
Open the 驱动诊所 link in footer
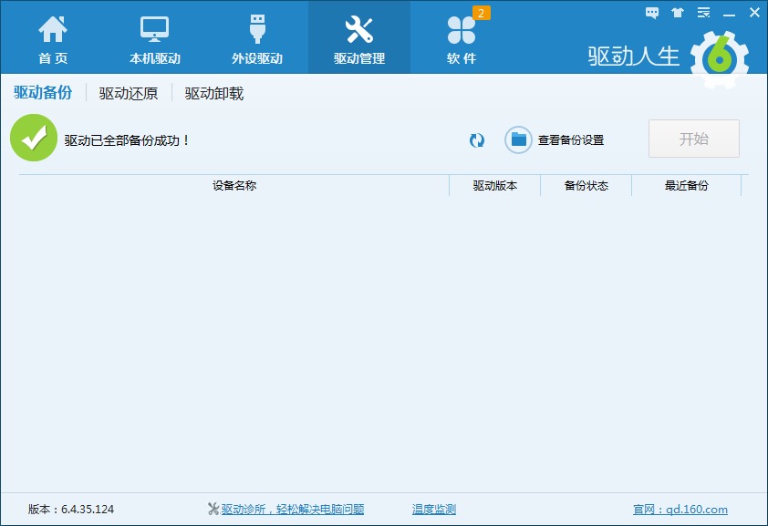pos(292,510)
